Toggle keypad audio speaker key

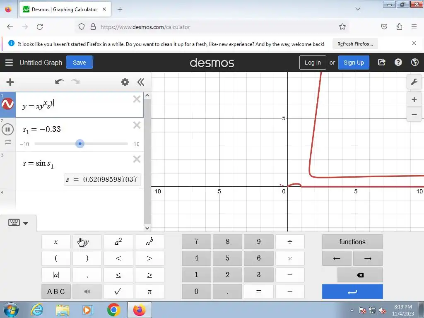(x=87, y=291)
